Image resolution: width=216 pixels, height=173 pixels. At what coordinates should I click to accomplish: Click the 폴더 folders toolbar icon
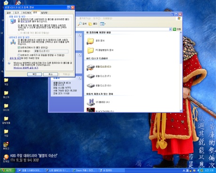tap(90, 24)
